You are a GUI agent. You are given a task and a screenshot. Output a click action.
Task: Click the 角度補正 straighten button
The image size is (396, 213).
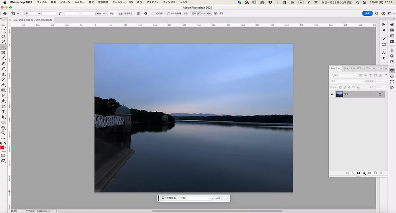tap(126, 14)
